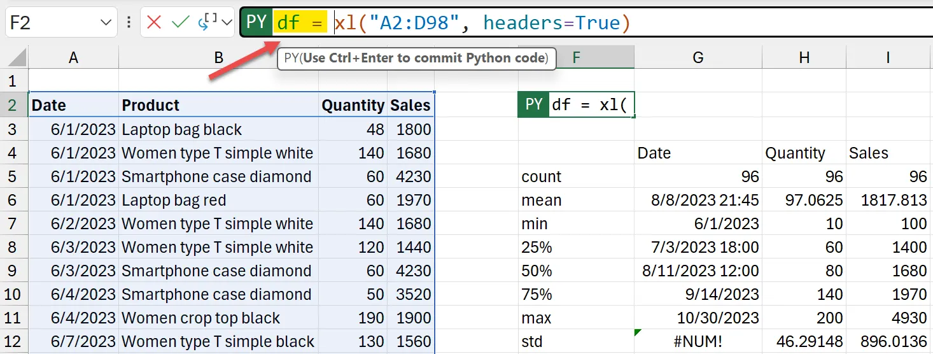Click the Quantity label in H4

coord(804,153)
